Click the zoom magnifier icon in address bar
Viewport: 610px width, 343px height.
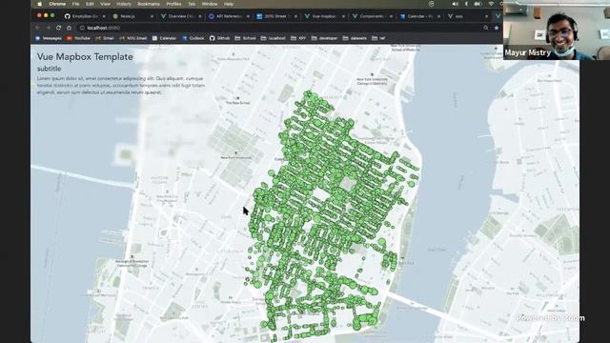pos(486,28)
